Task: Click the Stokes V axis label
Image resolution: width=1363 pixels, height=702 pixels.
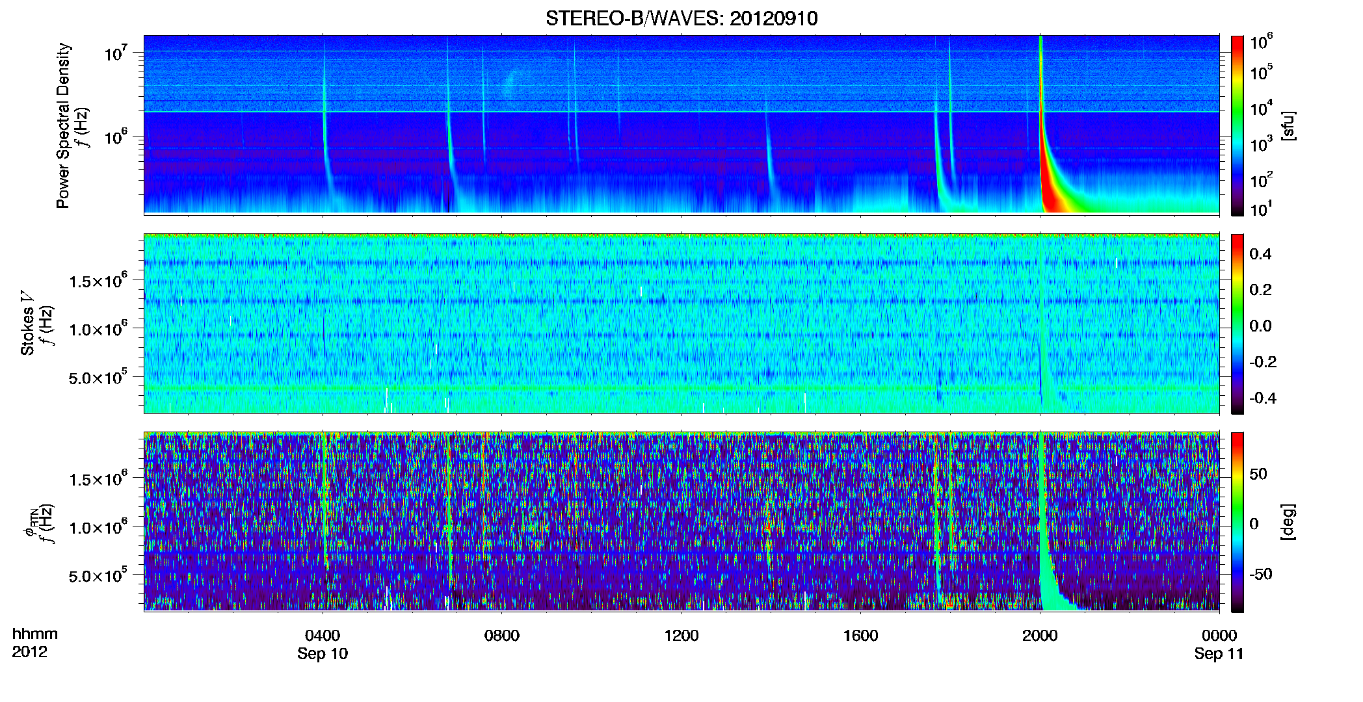Action: click(x=27, y=323)
